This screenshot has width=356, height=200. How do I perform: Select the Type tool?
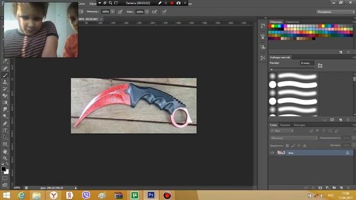click(x=5, y=131)
